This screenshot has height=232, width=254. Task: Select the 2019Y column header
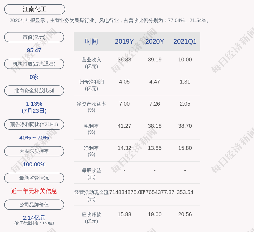point(124,41)
